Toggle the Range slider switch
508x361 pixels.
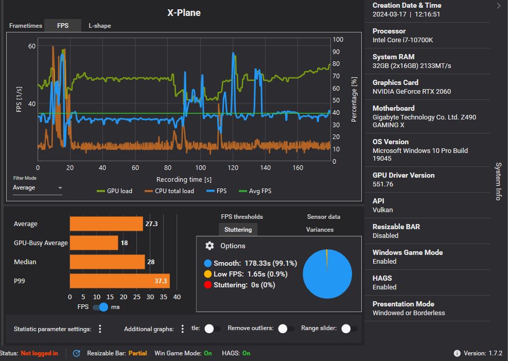349,329
